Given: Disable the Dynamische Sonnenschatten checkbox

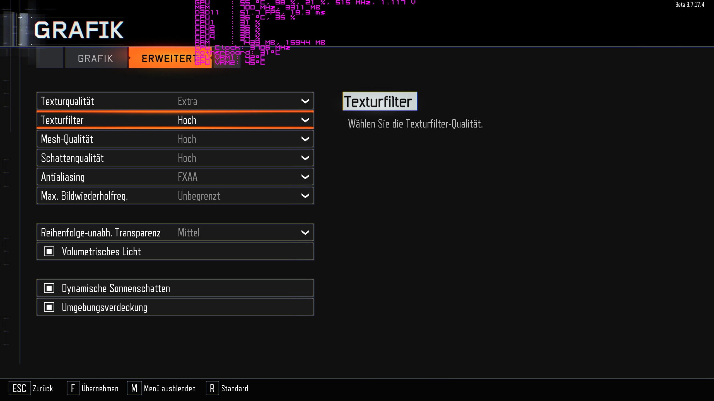Looking at the screenshot, I should click(x=49, y=288).
